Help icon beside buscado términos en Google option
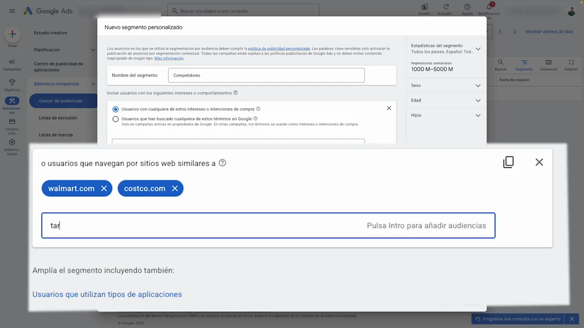This screenshot has width=584, height=328. click(255, 119)
